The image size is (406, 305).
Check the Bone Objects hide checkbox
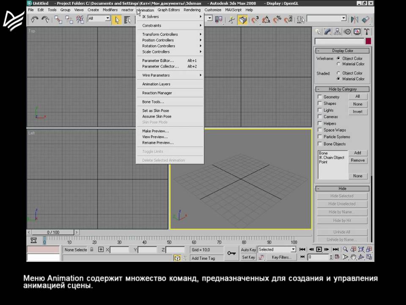click(320, 144)
